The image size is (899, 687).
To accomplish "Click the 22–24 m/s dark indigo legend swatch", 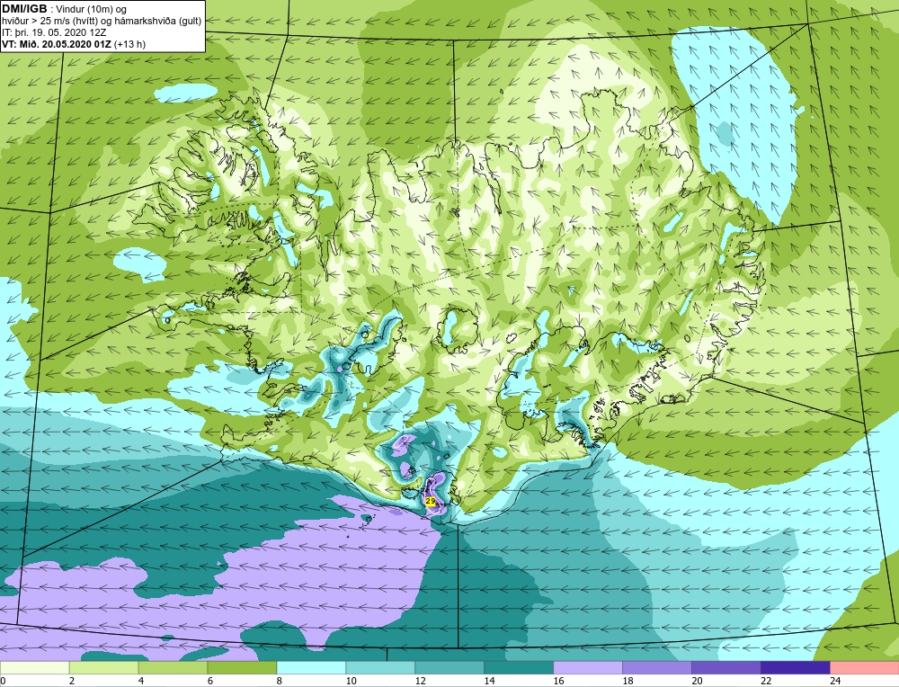I will coord(796,667).
